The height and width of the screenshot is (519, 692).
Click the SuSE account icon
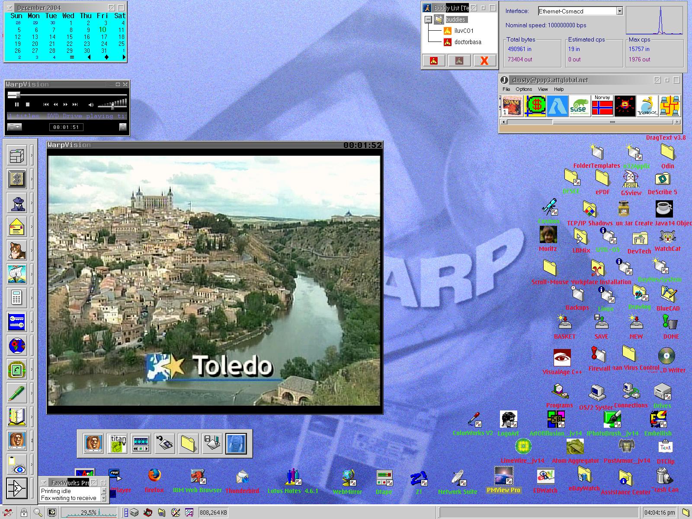click(580, 106)
